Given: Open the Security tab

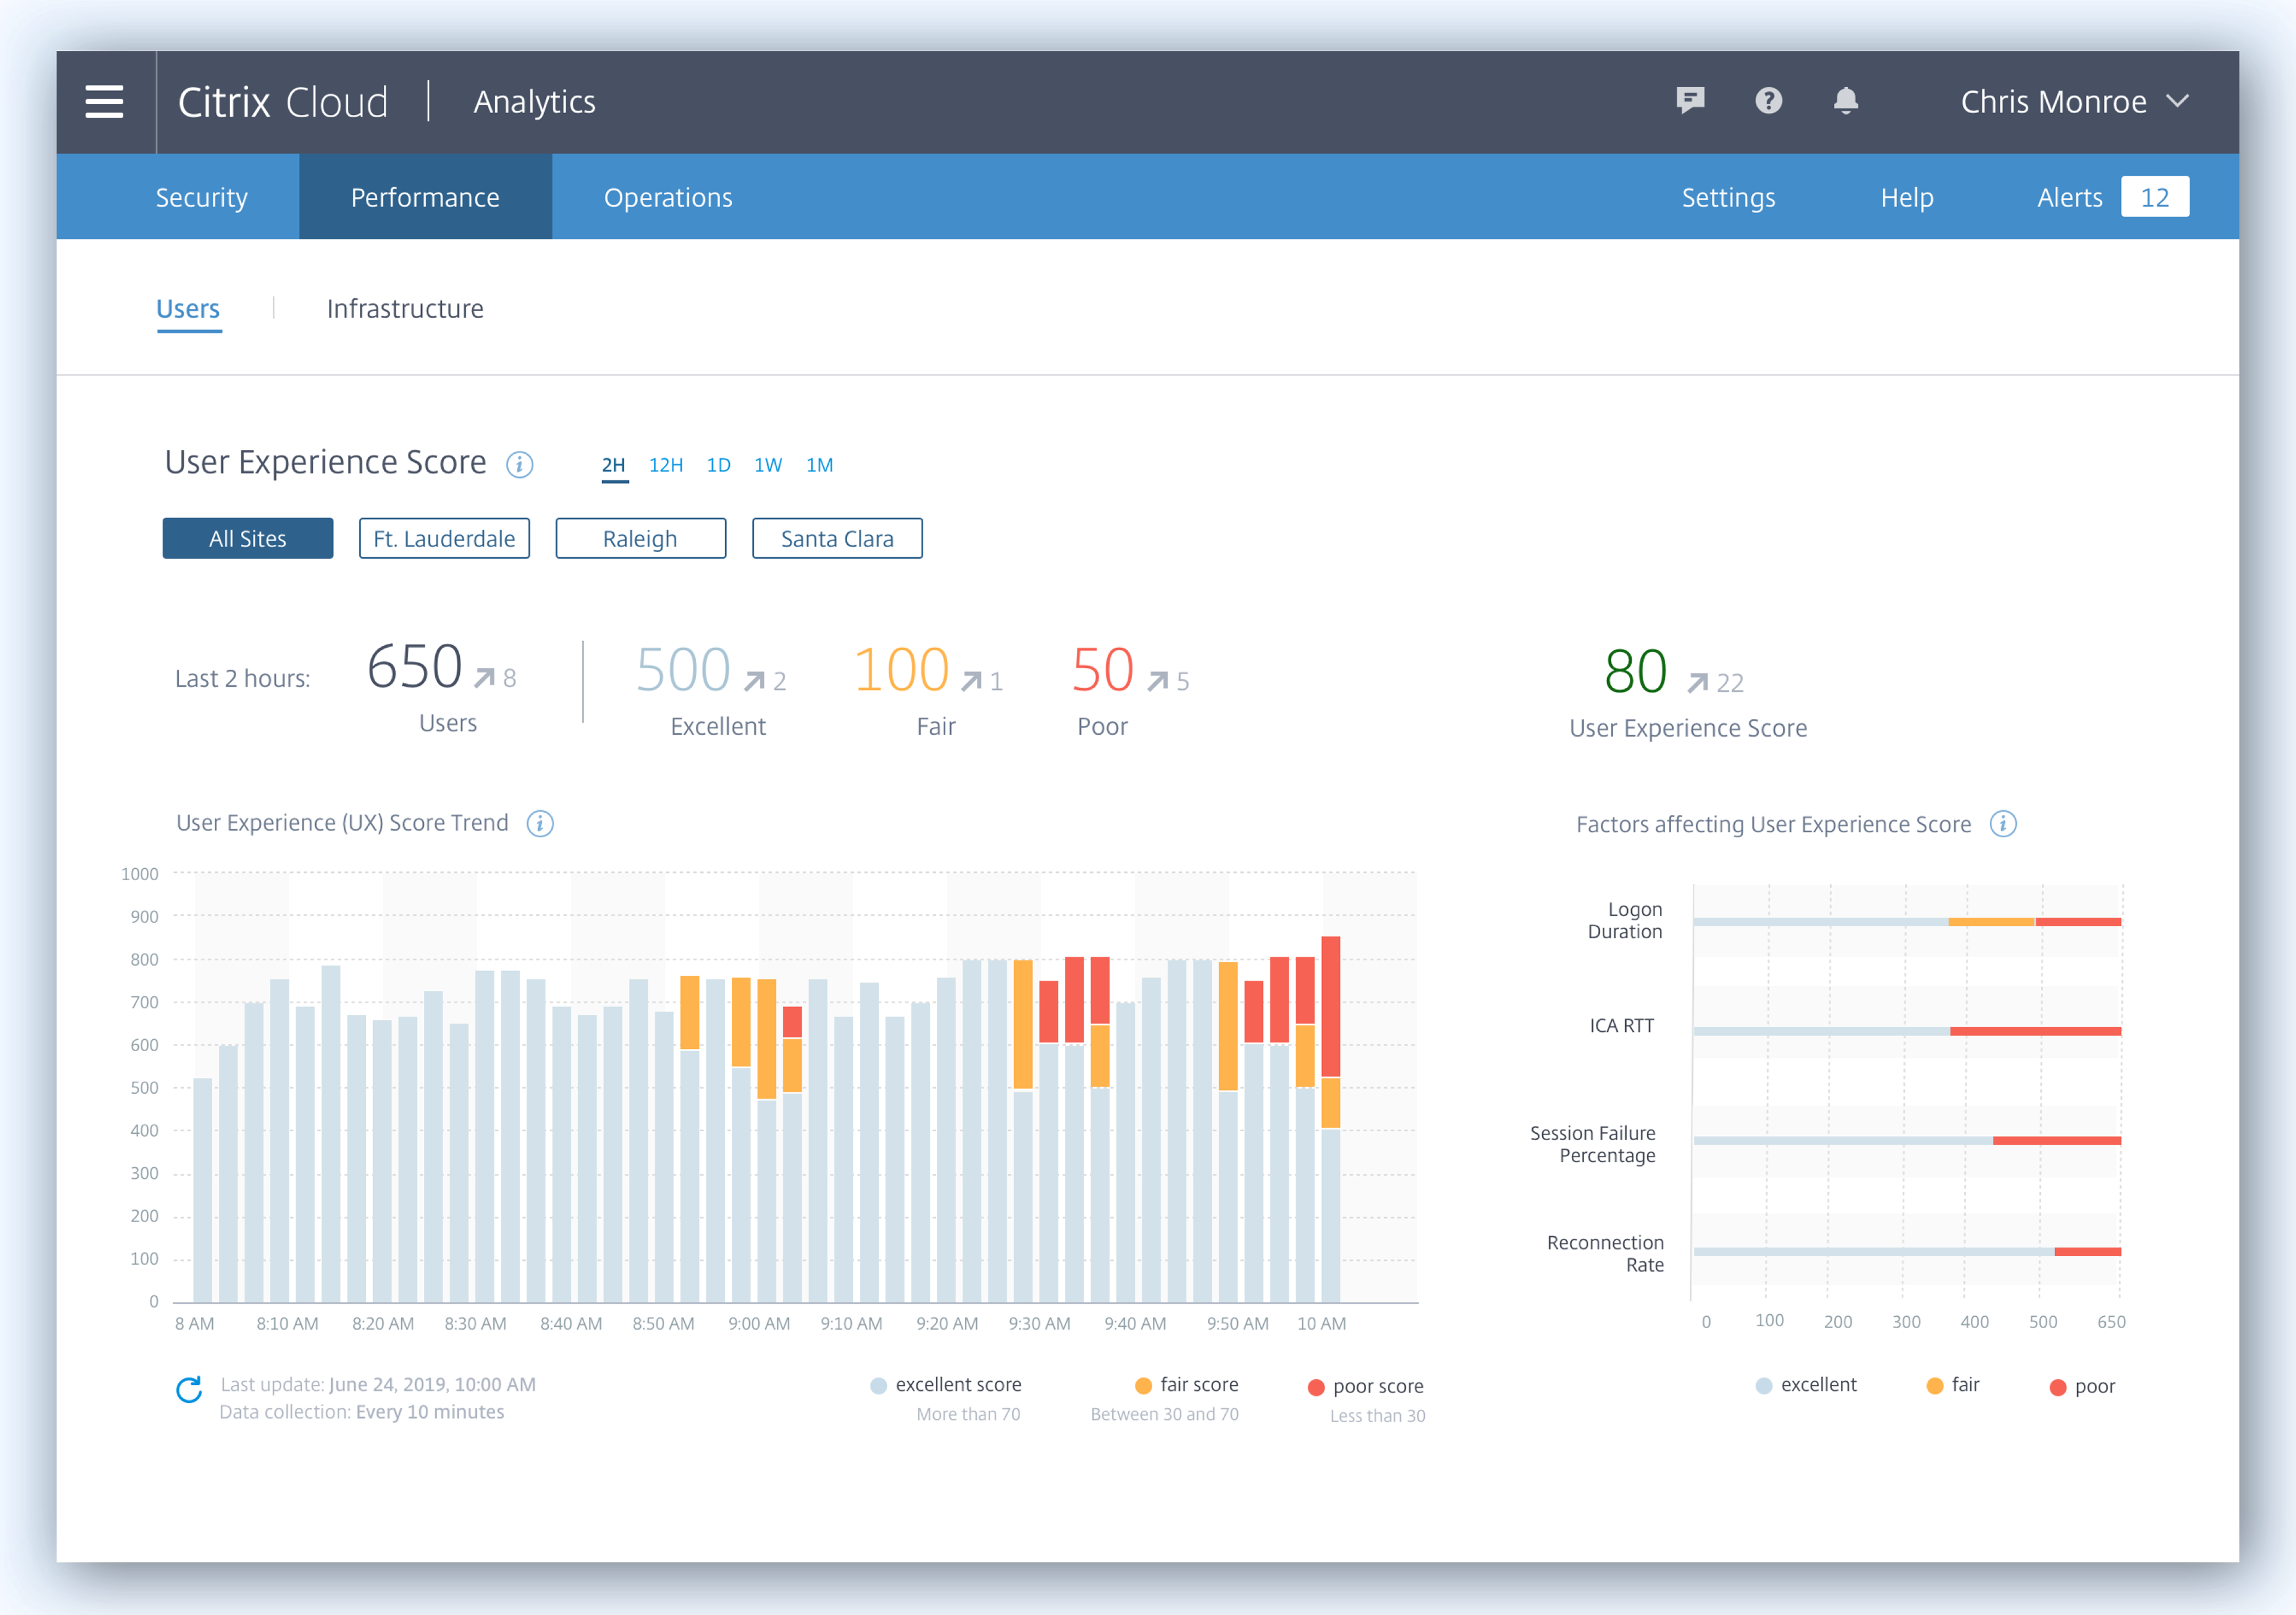Looking at the screenshot, I should pyautogui.click(x=201, y=197).
